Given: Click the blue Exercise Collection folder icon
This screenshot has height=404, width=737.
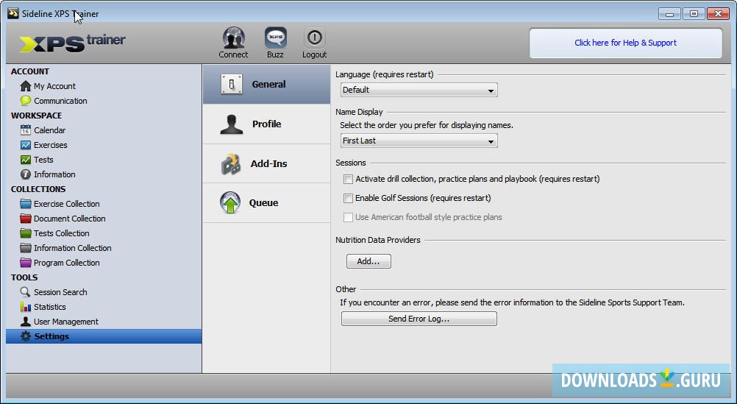Looking at the screenshot, I should tap(26, 204).
